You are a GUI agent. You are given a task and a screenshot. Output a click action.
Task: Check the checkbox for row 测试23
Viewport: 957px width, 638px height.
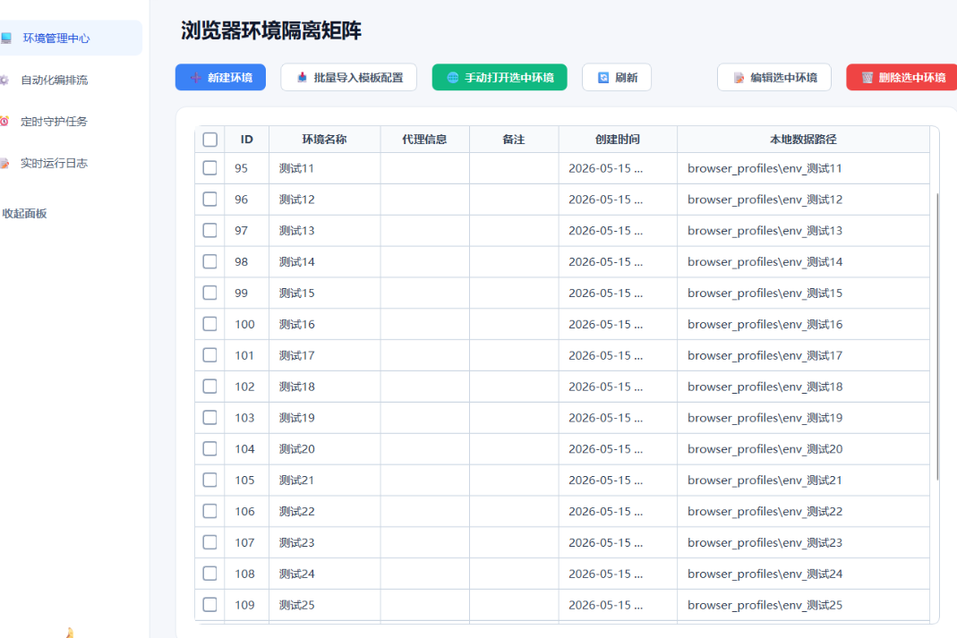[x=210, y=542]
